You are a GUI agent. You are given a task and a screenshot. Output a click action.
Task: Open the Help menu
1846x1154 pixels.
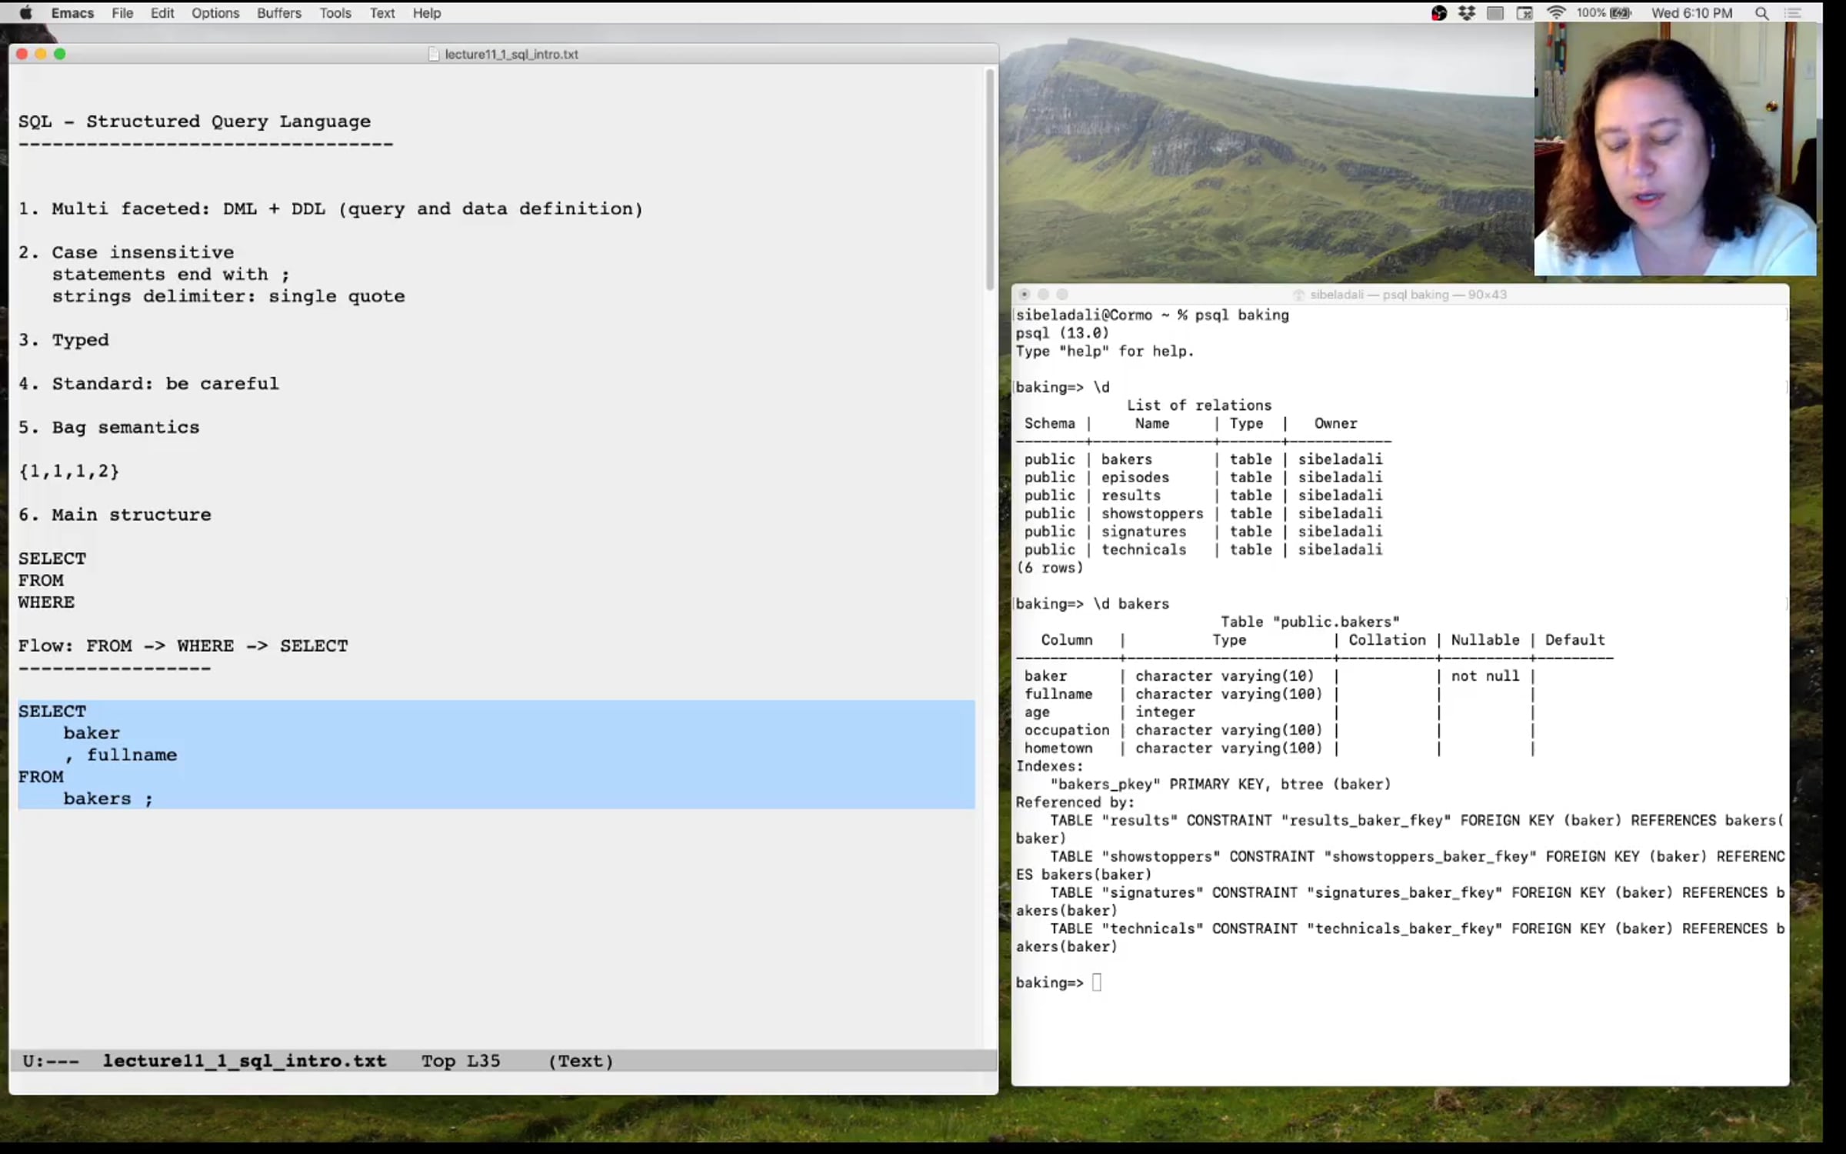(x=427, y=13)
